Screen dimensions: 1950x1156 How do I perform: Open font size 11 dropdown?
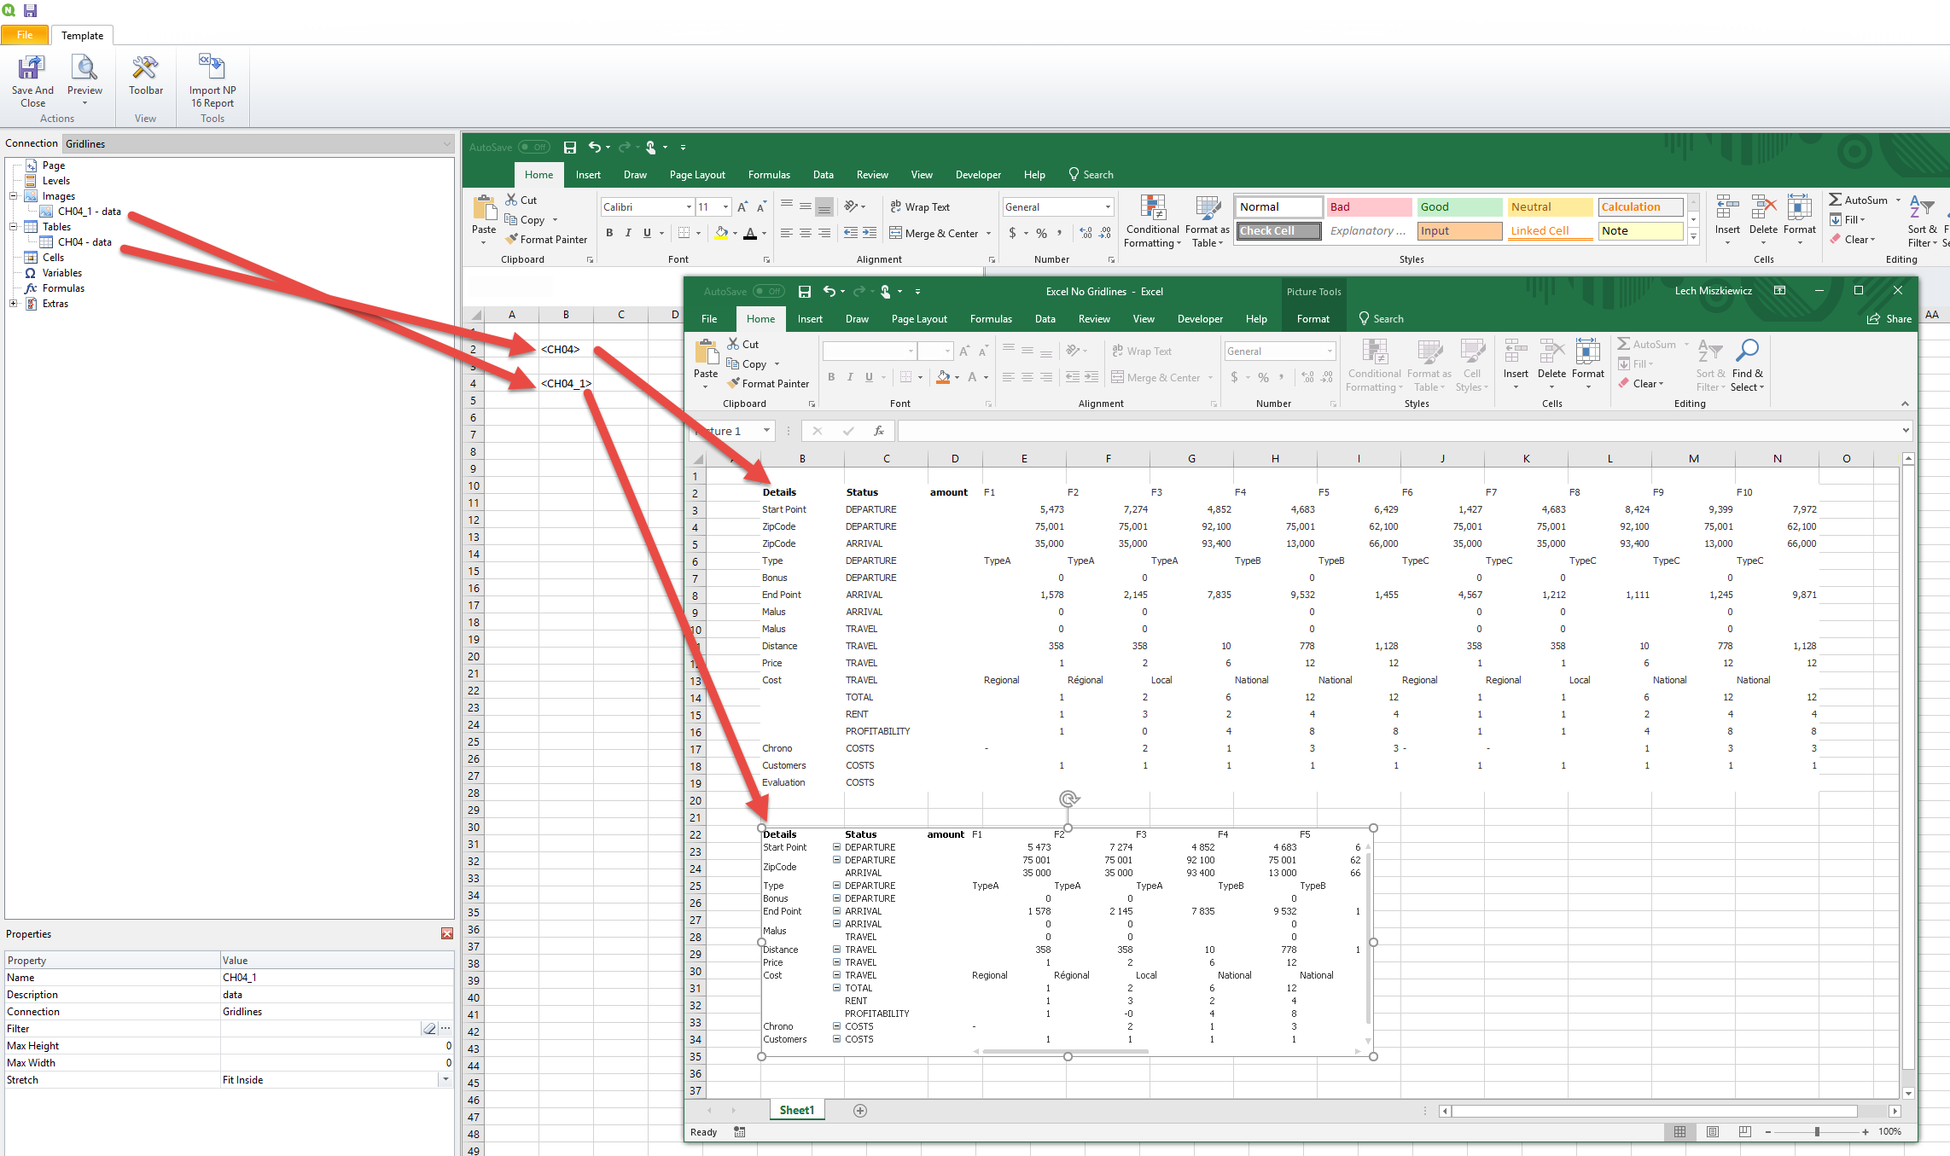coord(726,207)
